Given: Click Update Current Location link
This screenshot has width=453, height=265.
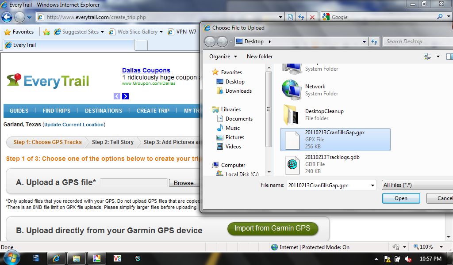Looking at the screenshot, I should point(74,125).
